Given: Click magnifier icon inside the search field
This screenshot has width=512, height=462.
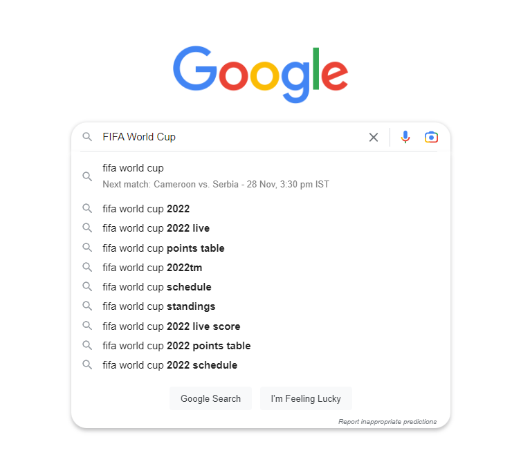Looking at the screenshot, I should click(87, 137).
